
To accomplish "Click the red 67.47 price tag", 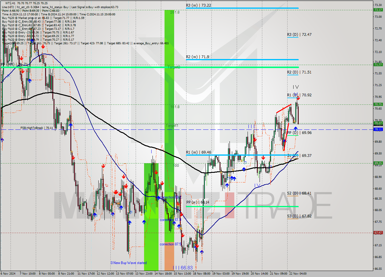I will click(378, 233).
